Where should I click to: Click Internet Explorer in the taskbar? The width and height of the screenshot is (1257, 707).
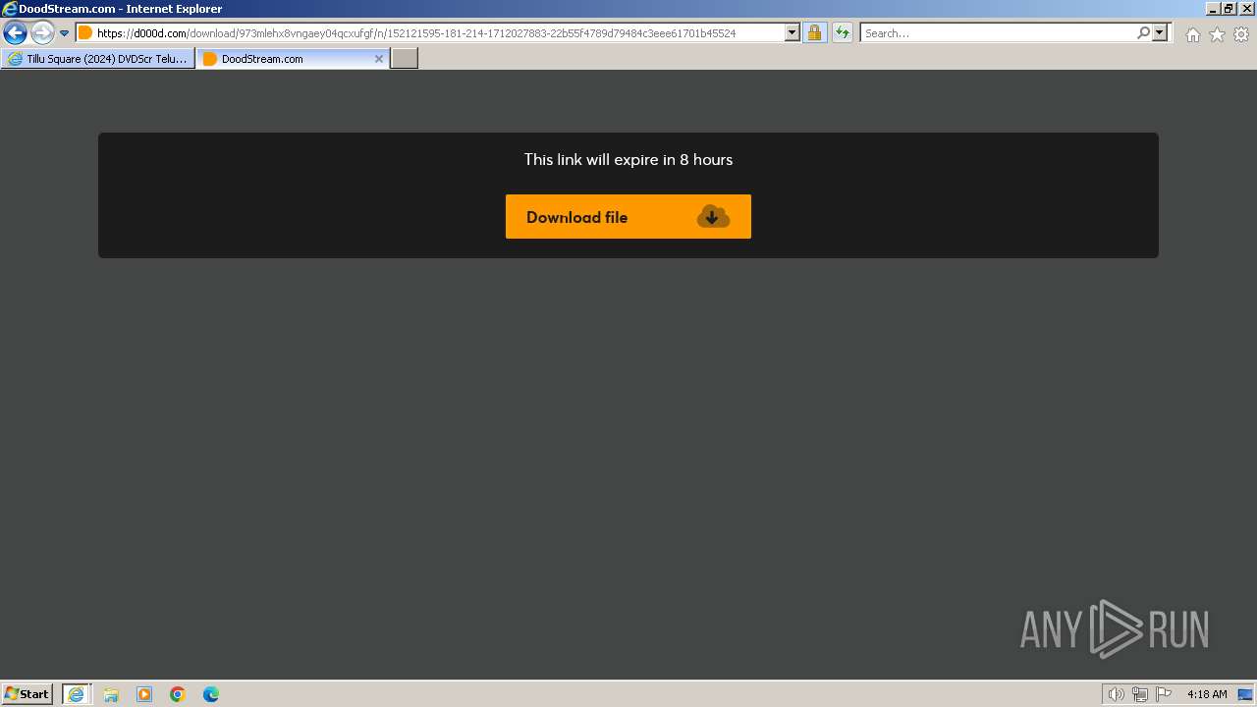77,694
